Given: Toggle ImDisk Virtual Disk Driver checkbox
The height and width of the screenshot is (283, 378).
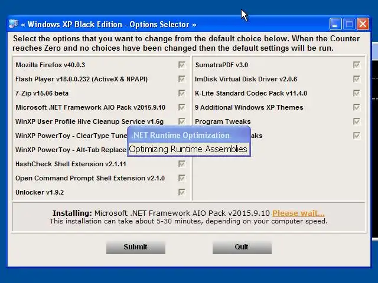Looking at the screenshot, I should (x=357, y=79).
